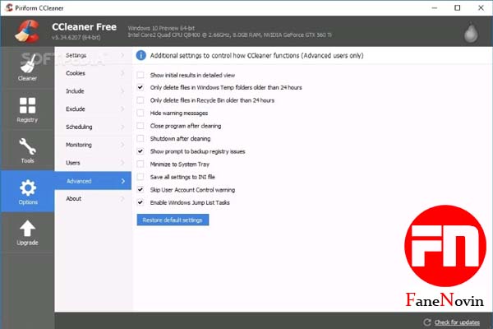Open the Tools wrench icon

pyautogui.click(x=27, y=146)
